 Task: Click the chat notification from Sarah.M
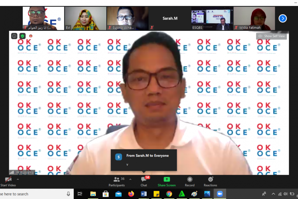point(144,160)
